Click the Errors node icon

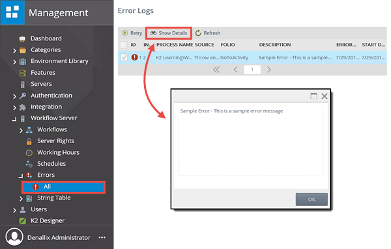pyautogui.click(x=29, y=176)
